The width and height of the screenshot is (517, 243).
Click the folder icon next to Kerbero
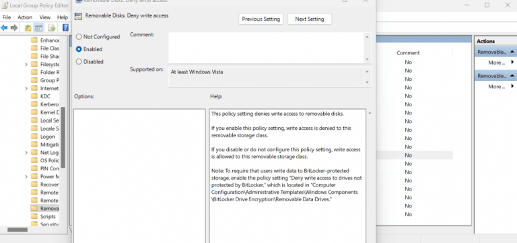click(34, 104)
